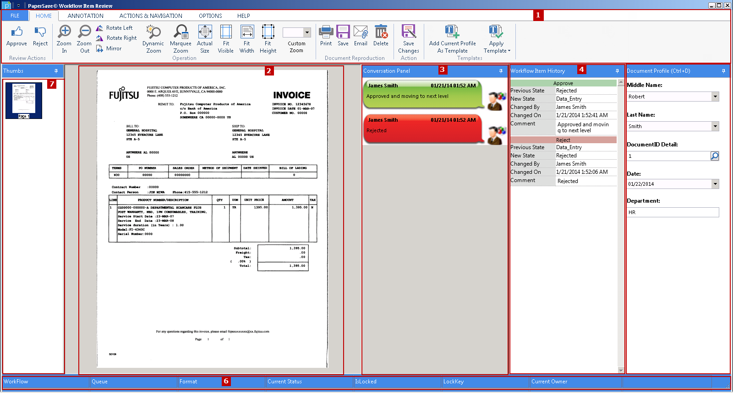This screenshot has height=393, width=733.
Task: Click '1/21/2014 1:52:06 AM' Changed On value
Action: coord(582,172)
